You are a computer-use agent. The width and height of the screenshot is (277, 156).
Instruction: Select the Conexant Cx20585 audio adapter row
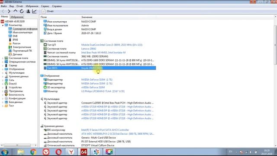point(100,103)
